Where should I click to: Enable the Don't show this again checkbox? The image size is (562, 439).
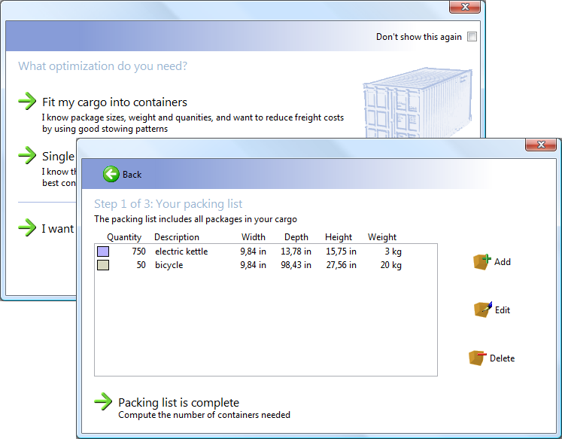point(472,37)
